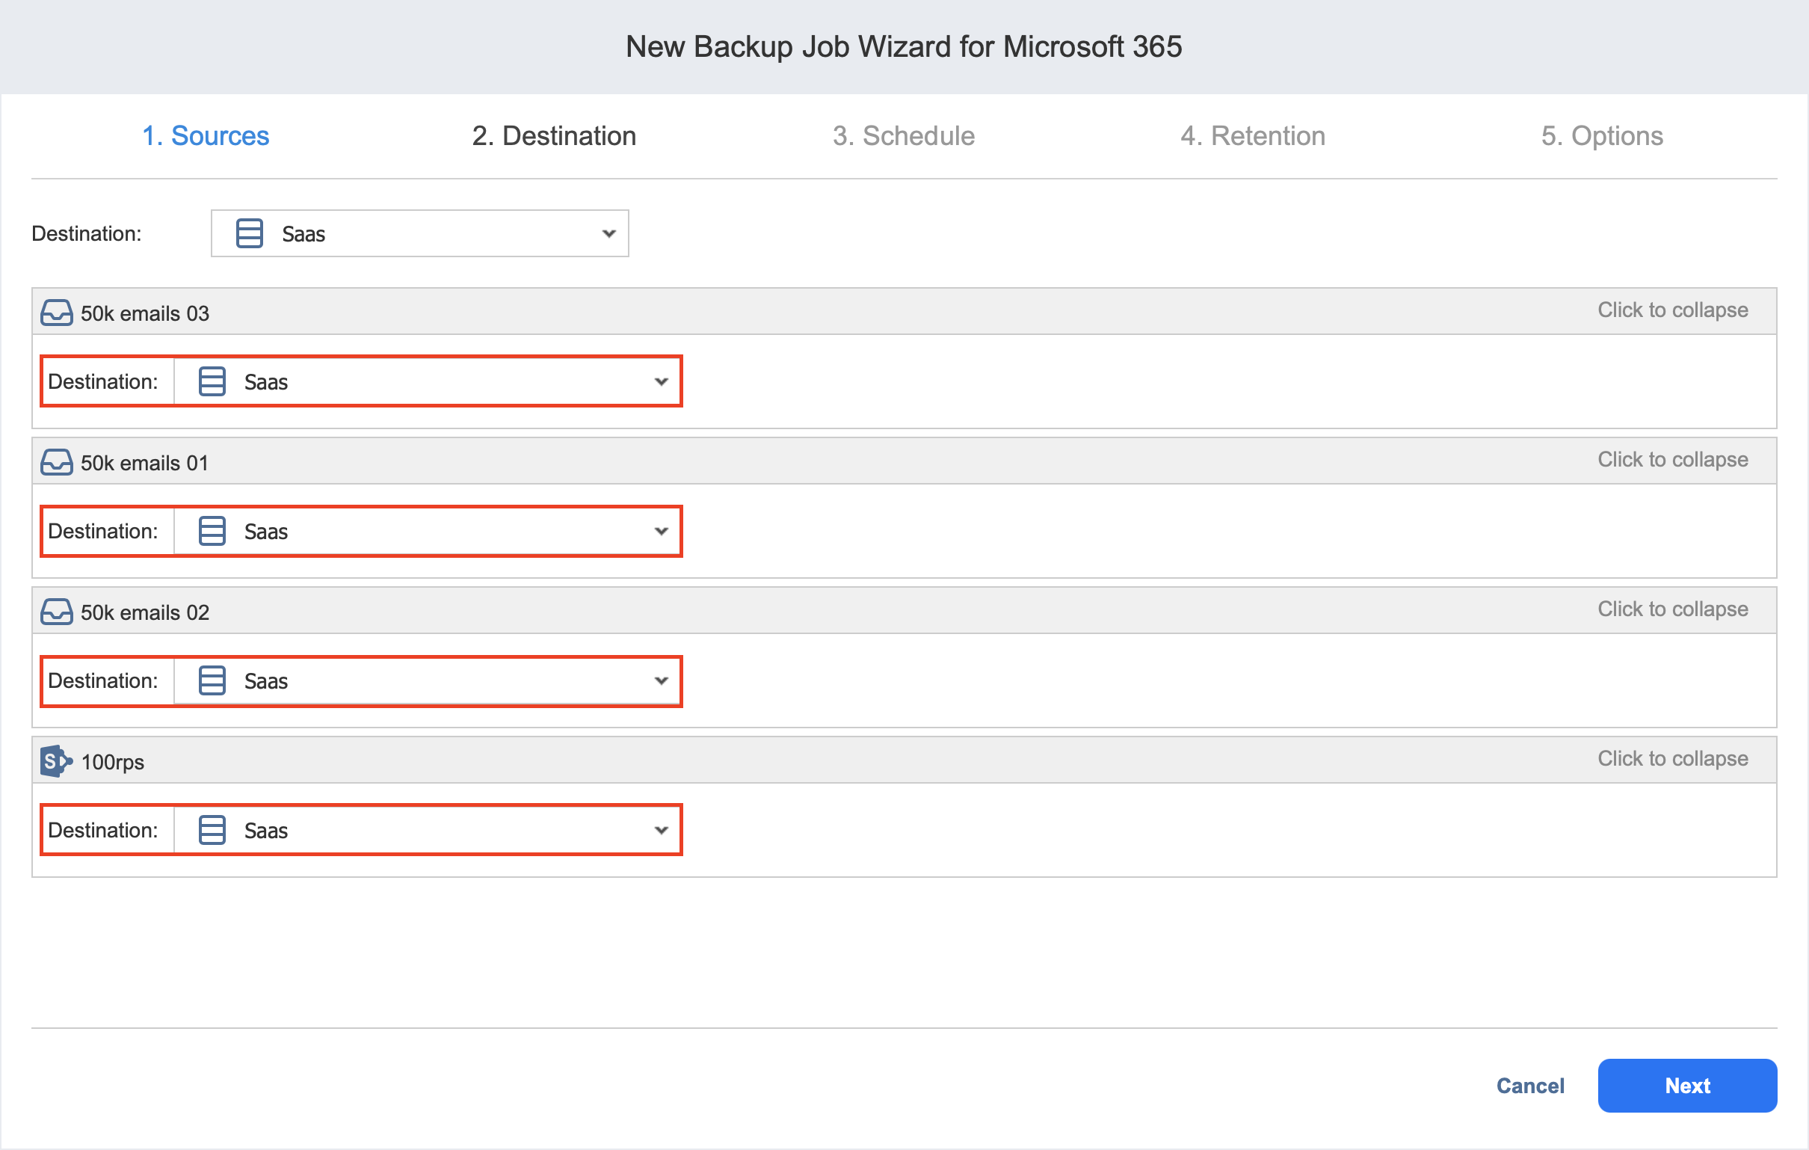
Task: Collapse the 50k emails 02 section
Action: coord(1672,609)
